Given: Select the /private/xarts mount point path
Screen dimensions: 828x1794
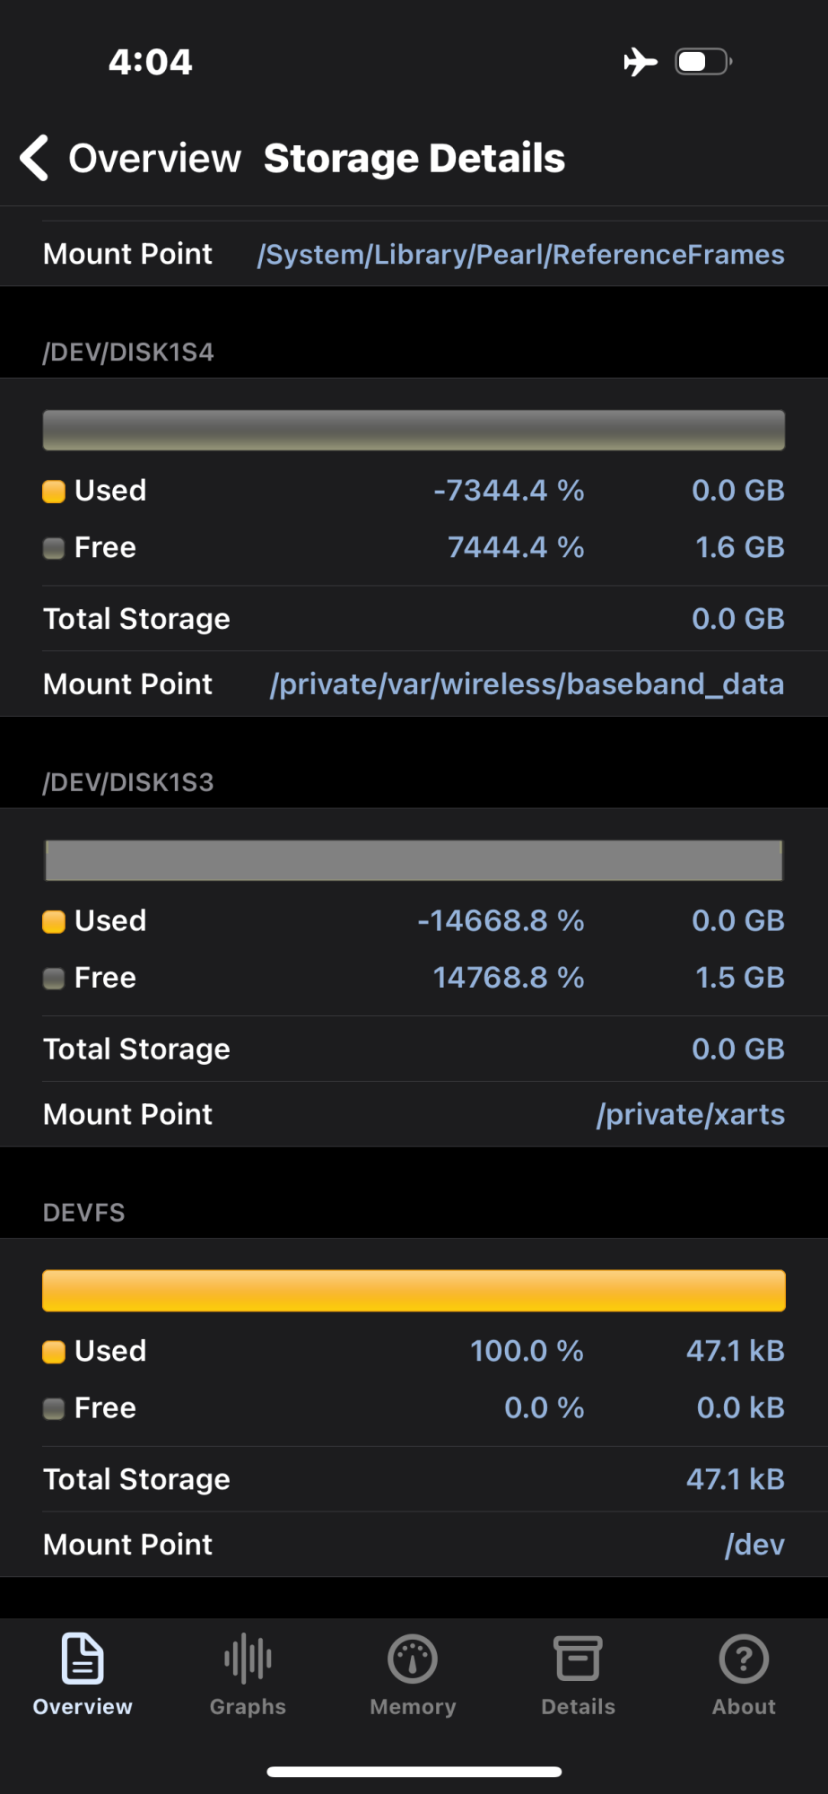Looking at the screenshot, I should pos(690,1114).
